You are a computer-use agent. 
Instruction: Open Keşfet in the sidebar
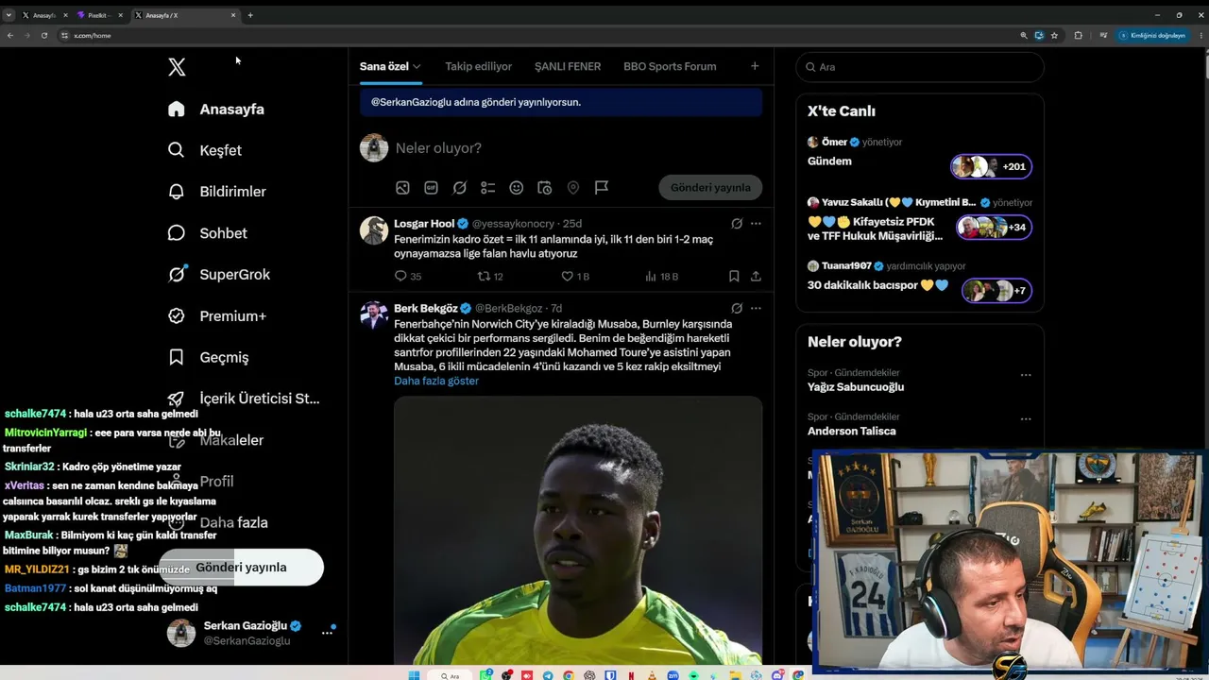205,150
